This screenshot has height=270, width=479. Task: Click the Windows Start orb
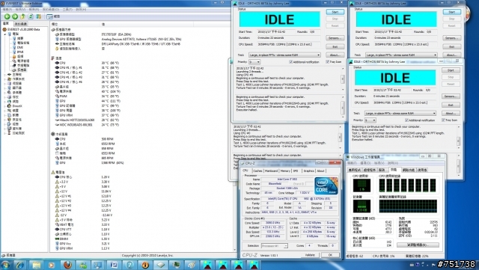tap(5, 265)
